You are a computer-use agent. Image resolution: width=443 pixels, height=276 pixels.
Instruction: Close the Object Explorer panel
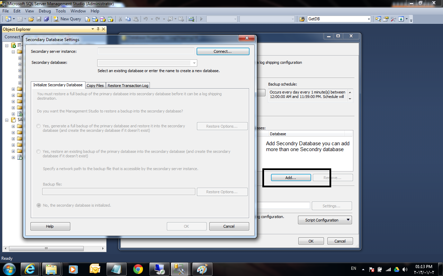pos(103,29)
